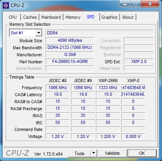Click JEDEC #9 voltage 1.20 V cell
The image size is (162, 161).
83,136
